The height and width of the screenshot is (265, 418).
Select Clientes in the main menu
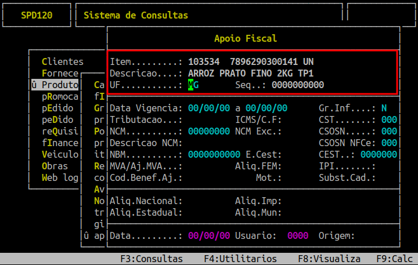tap(63, 61)
